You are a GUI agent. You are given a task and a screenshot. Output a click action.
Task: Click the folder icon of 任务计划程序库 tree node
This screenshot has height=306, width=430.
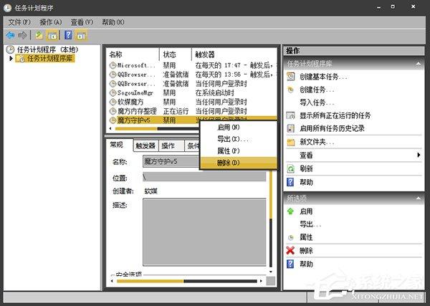pos(21,58)
